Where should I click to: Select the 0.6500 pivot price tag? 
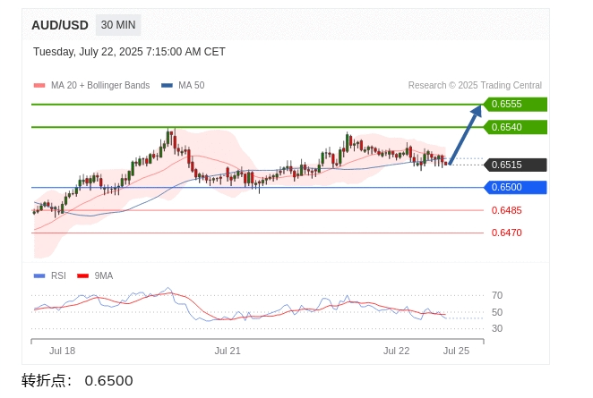pyautogui.click(x=515, y=187)
